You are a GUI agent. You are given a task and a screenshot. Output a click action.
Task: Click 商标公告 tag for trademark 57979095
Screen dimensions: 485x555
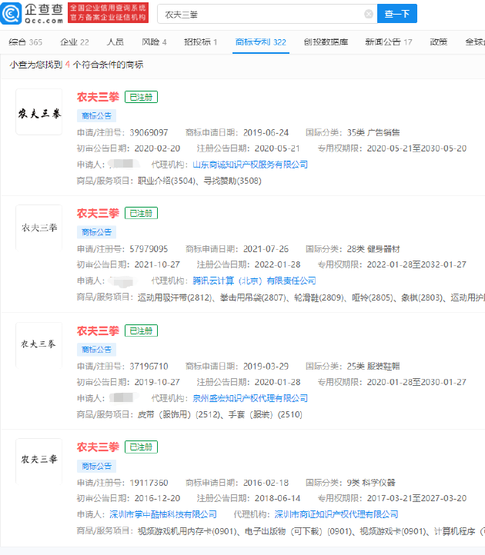pos(96,232)
